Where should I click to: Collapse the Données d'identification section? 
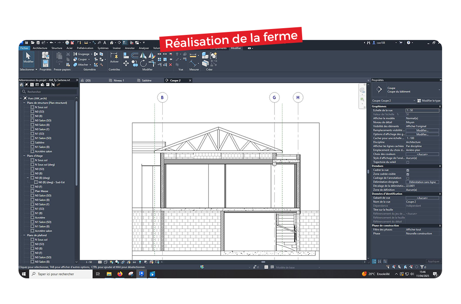(440, 194)
